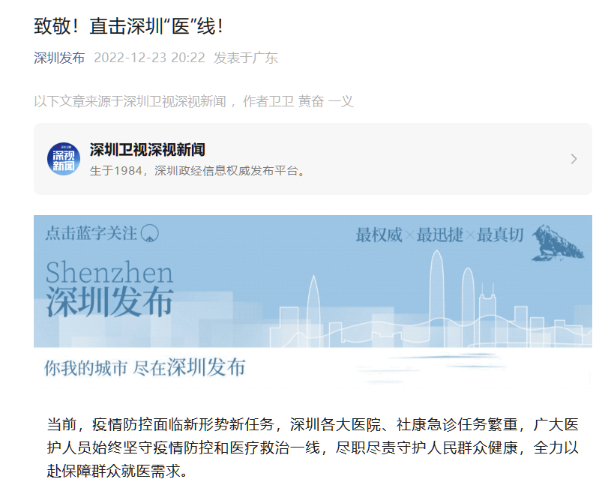Click the tagline 最权威×最迅捷×最真切

click(x=439, y=235)
